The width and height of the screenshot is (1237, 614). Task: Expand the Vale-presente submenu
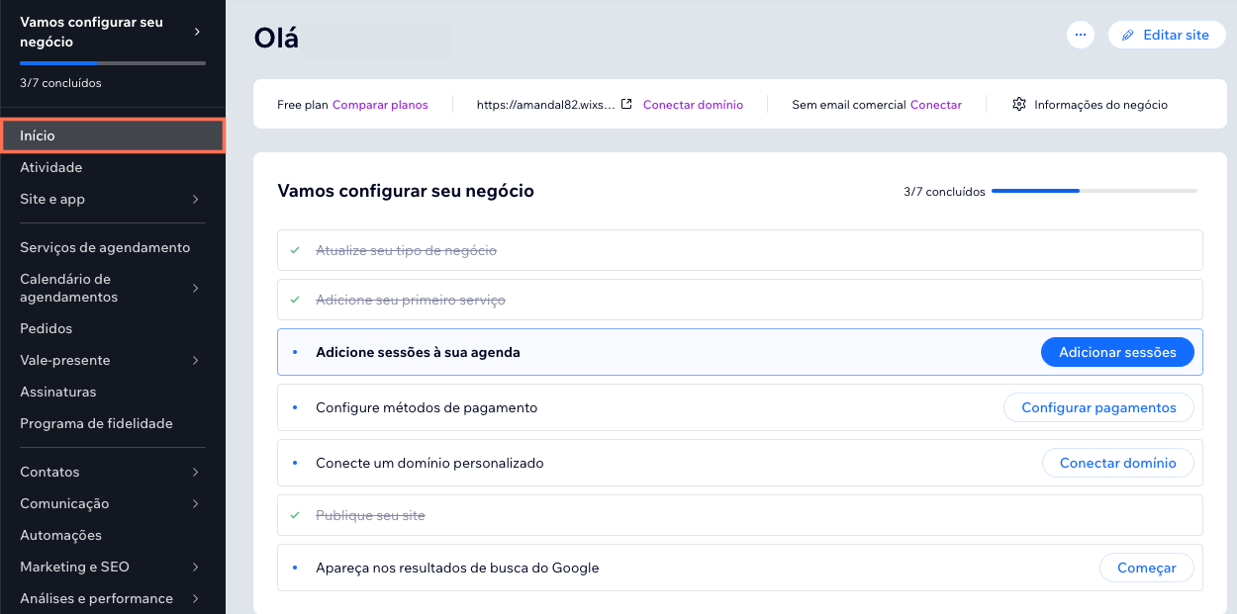pos(196,361)
